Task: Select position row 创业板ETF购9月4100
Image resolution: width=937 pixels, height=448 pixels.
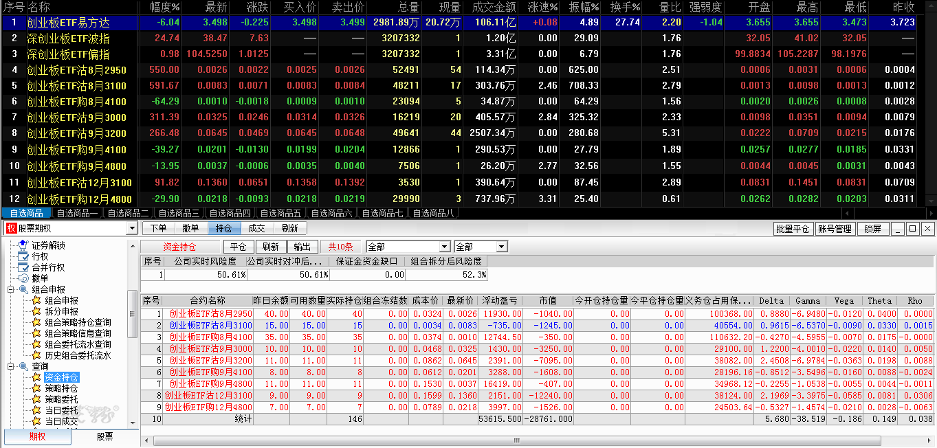Action: pos(537,372)
